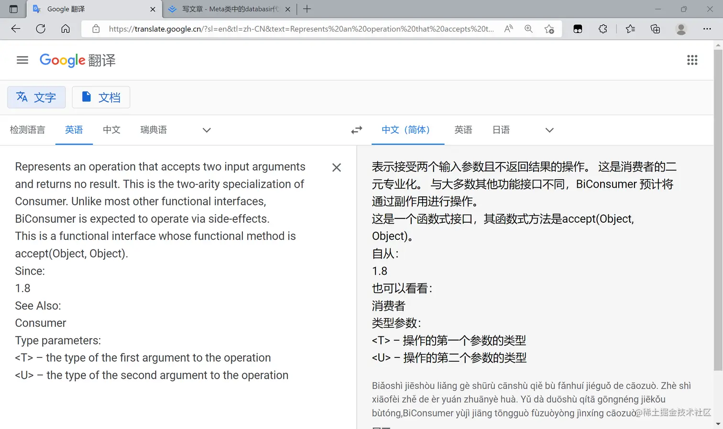Open browser Settings and more menu
The image size is (723, 429).
[x=707, y=29]
